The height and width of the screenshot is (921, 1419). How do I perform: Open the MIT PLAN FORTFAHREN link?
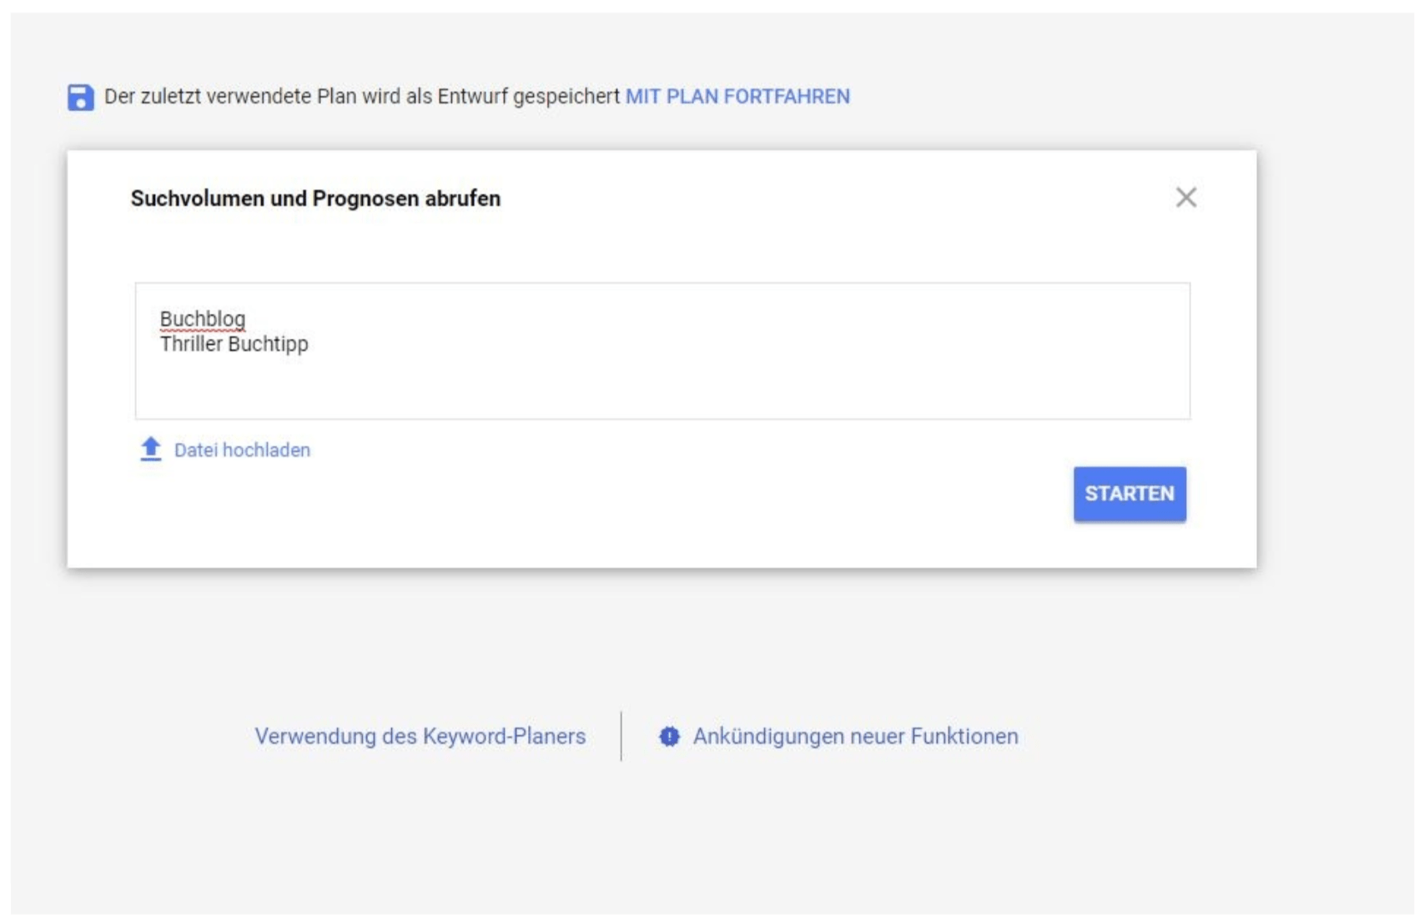point(737,97)
